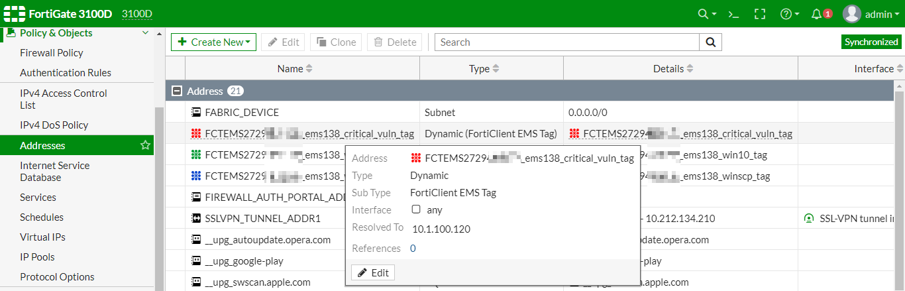The width and height of the screenshot is (905, 291).
Task: Open the Schedules page
Action: pos(42,217)
